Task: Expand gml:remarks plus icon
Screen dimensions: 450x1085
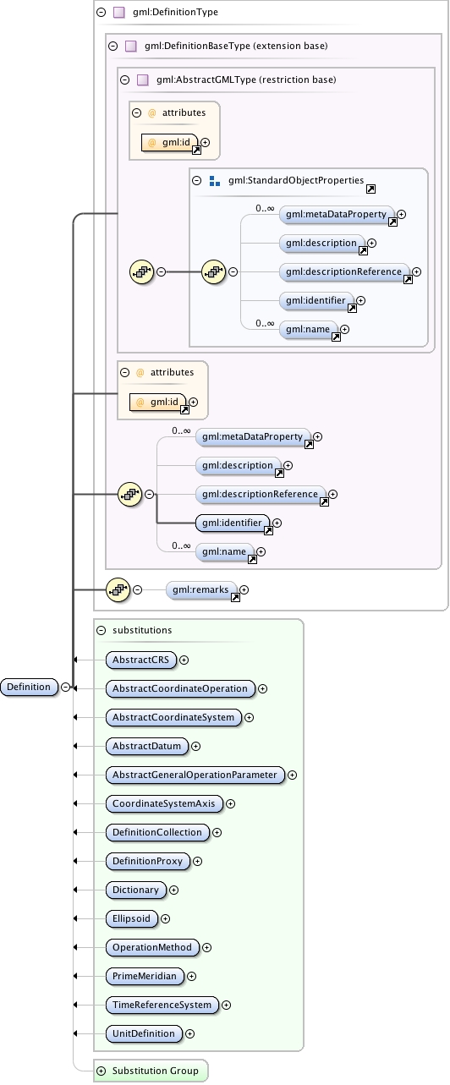Action: (244, 589)
